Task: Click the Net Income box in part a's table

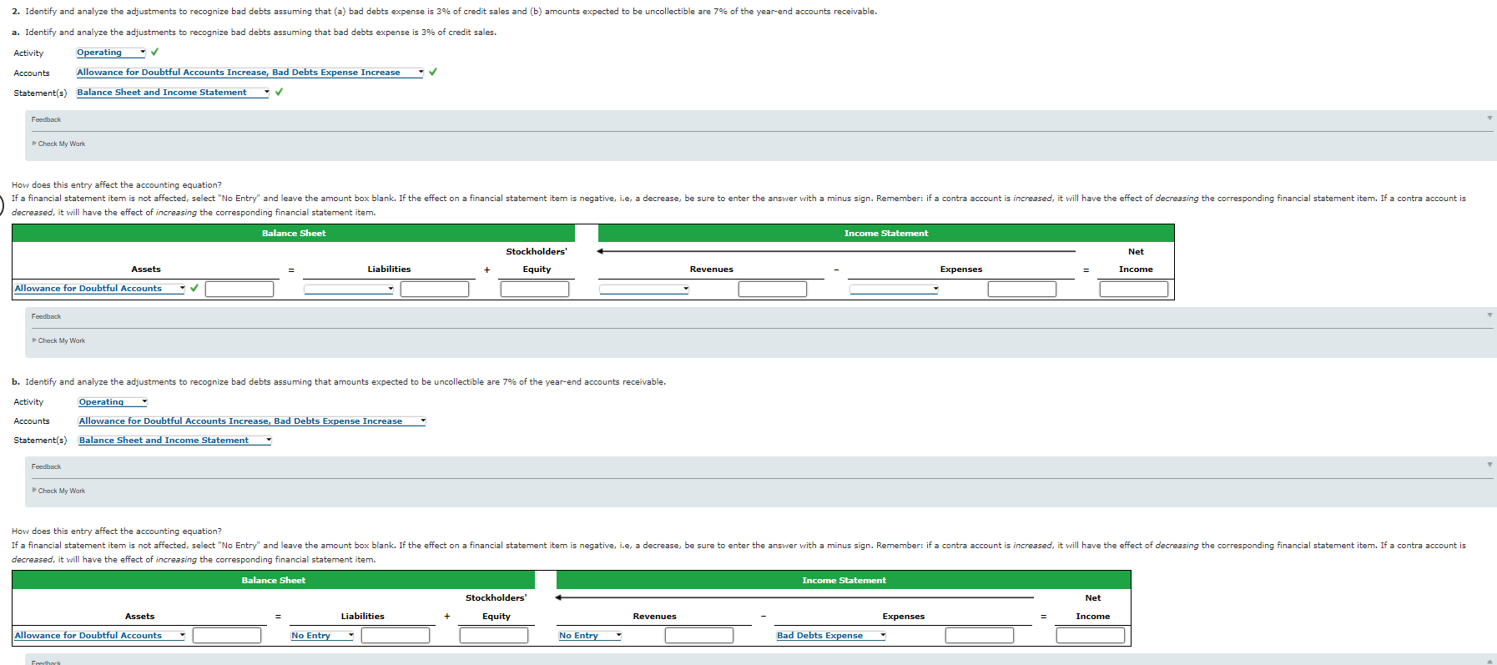Action: click(1134, 289)
